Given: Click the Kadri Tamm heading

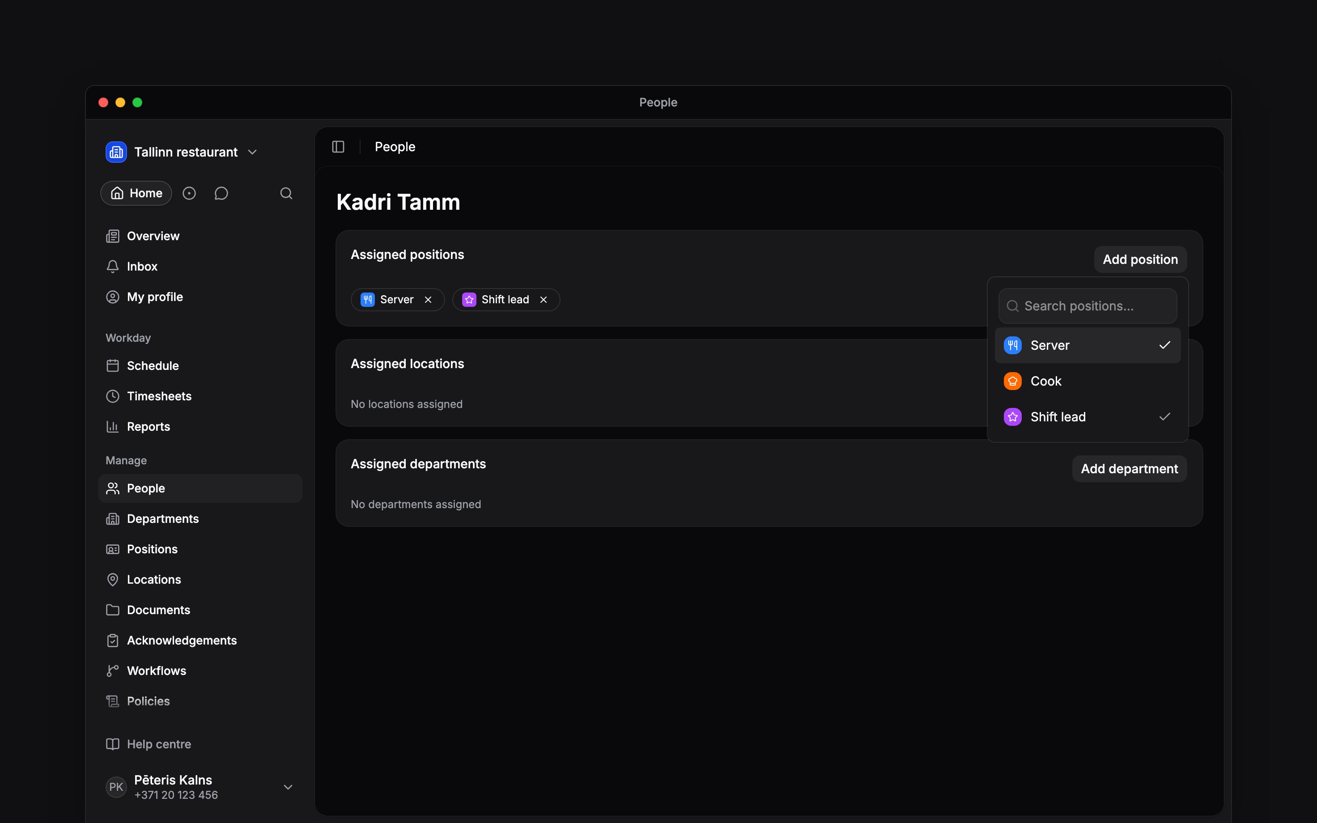Looking at the screenshot, I should click(x=398, y=202).
